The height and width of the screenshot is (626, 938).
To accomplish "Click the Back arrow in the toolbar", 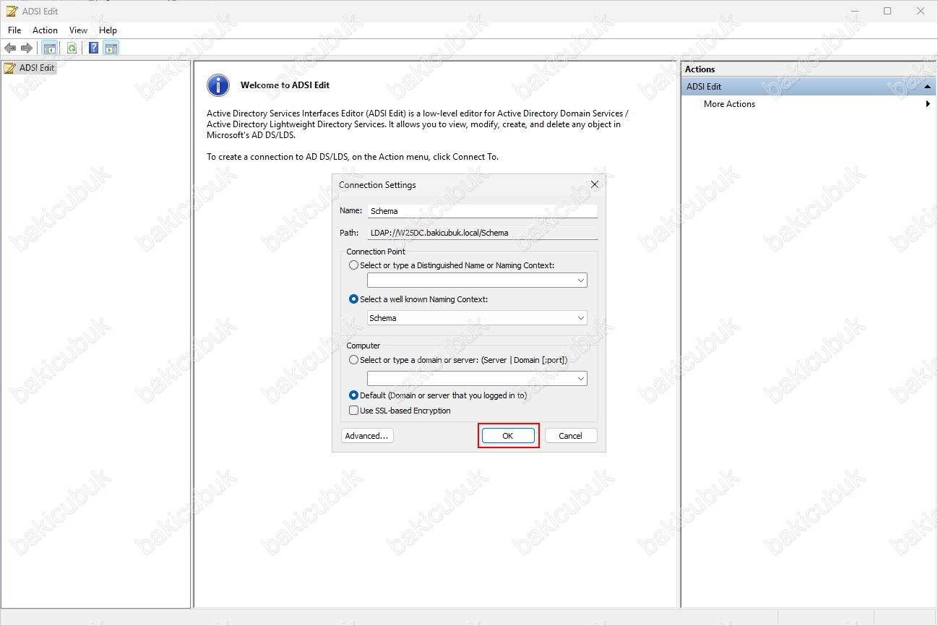I will point(10,48).
